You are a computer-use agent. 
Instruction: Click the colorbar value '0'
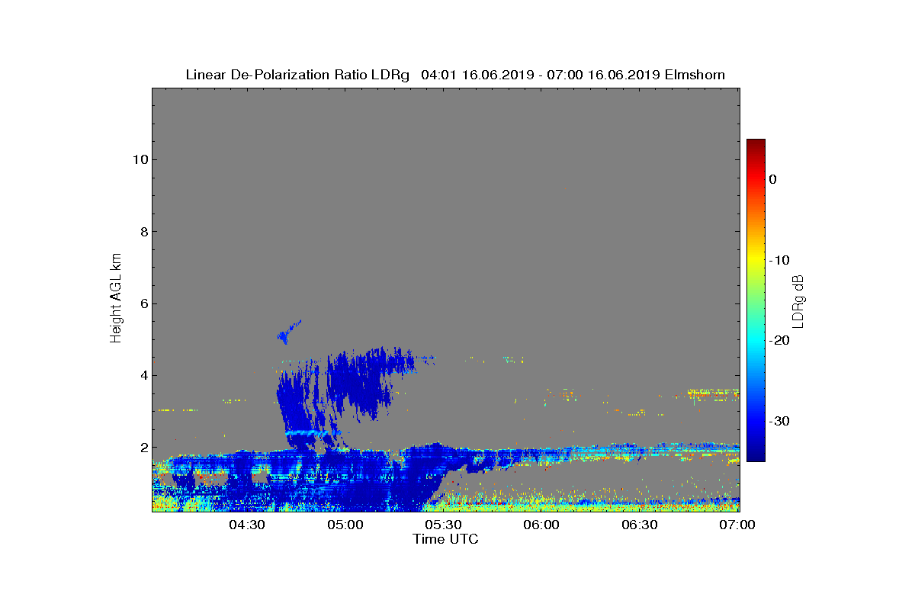[773, 179]
